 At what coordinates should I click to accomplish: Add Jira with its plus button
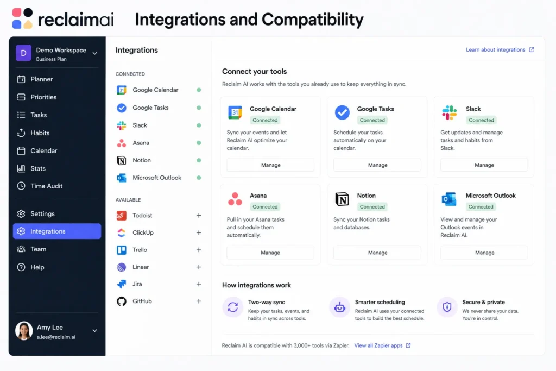[199, 284]
